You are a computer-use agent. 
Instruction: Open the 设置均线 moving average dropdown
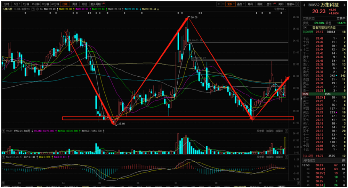pos(280,9)
